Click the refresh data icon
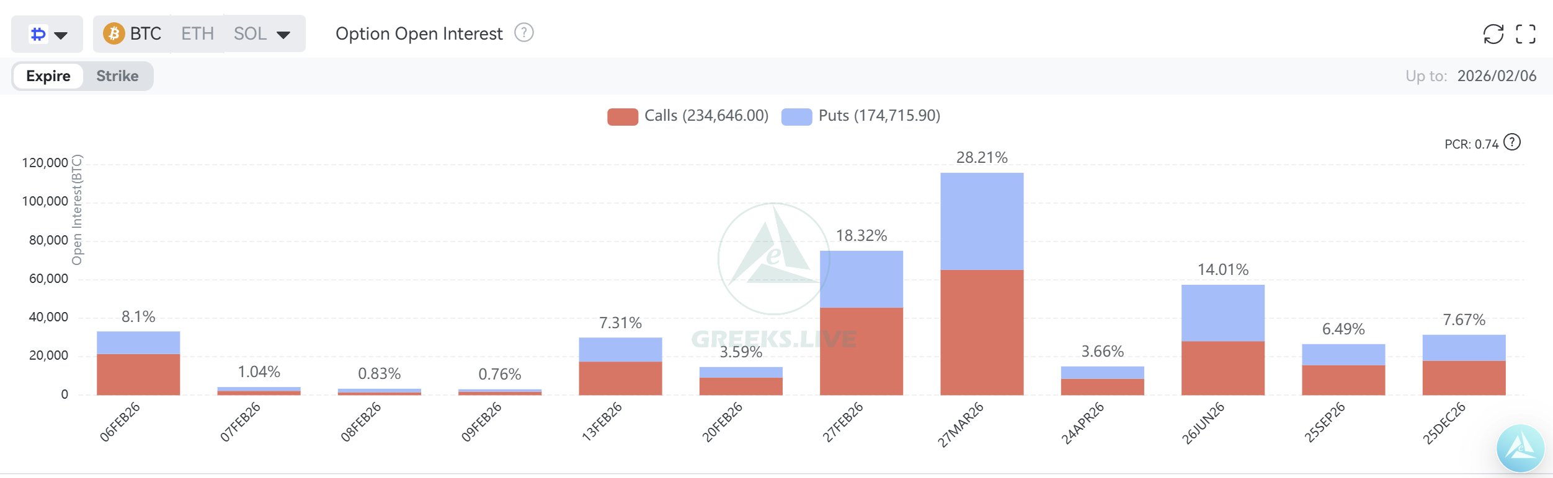 (1493, 34)
